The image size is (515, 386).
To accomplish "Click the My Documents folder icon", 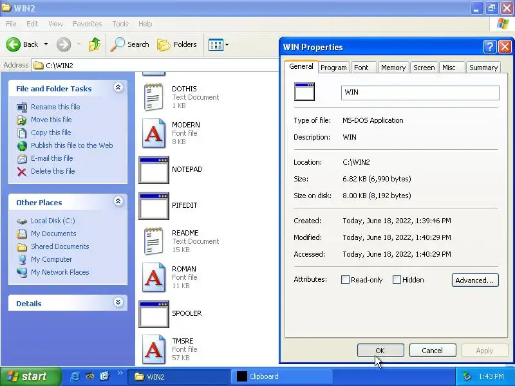I will pos(22,234).
